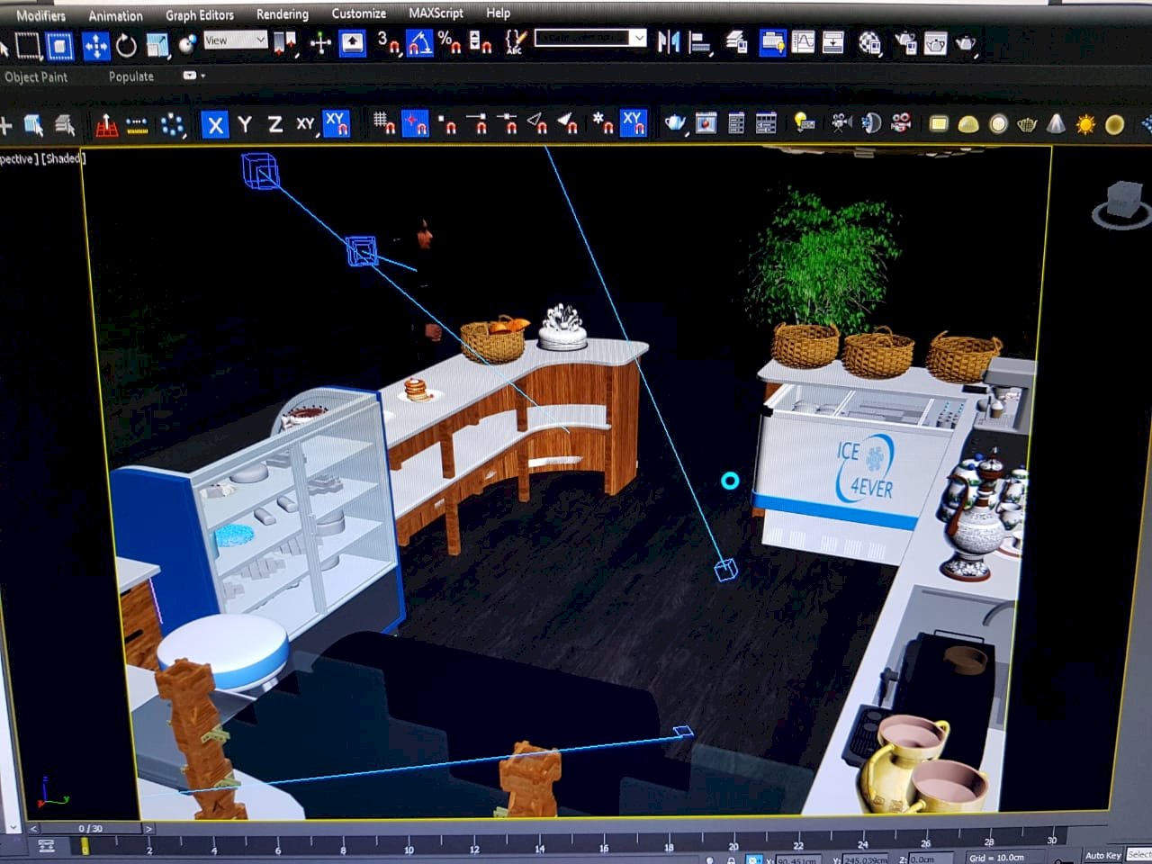Open the Align tool
The height and width of the screenshot is (864, 1152).
tap(699, 43)
